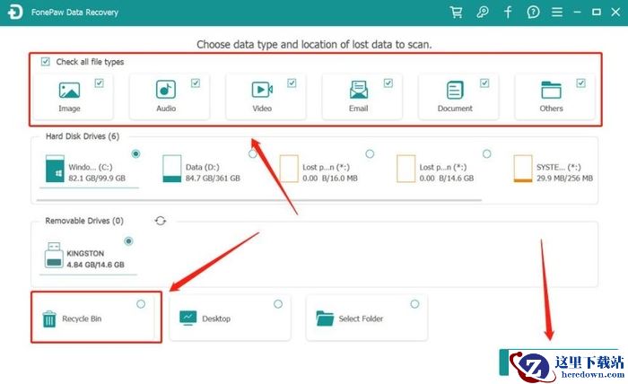Screen dimensions: 628x384
Task: Select the Windows (C:) drive radio button
Action: pyautogui.click(x=135, y=153)
